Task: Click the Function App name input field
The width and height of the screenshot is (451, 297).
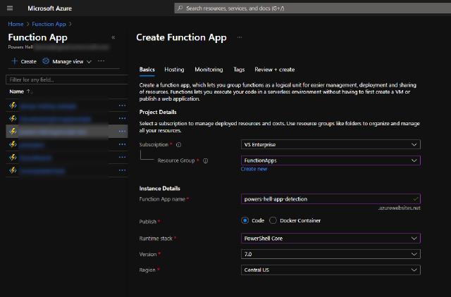Action: click(330, 198)
